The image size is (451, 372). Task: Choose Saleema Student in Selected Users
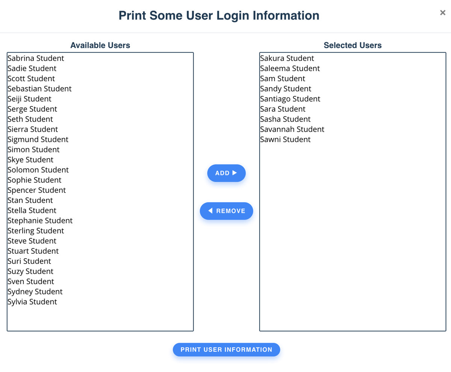[353, 69]
